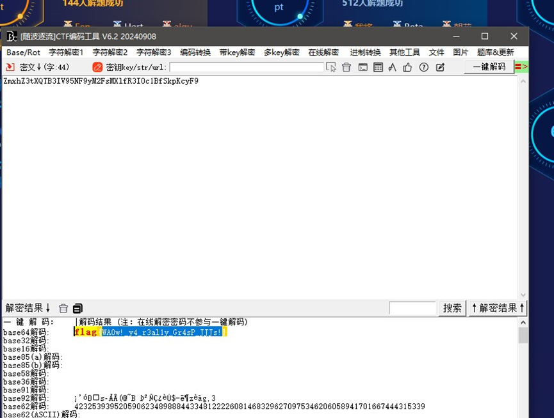Viewport: 554px width, 418px height.
Task: Click the base85(a)解码 row label
Action: click(x=33, y=357)
